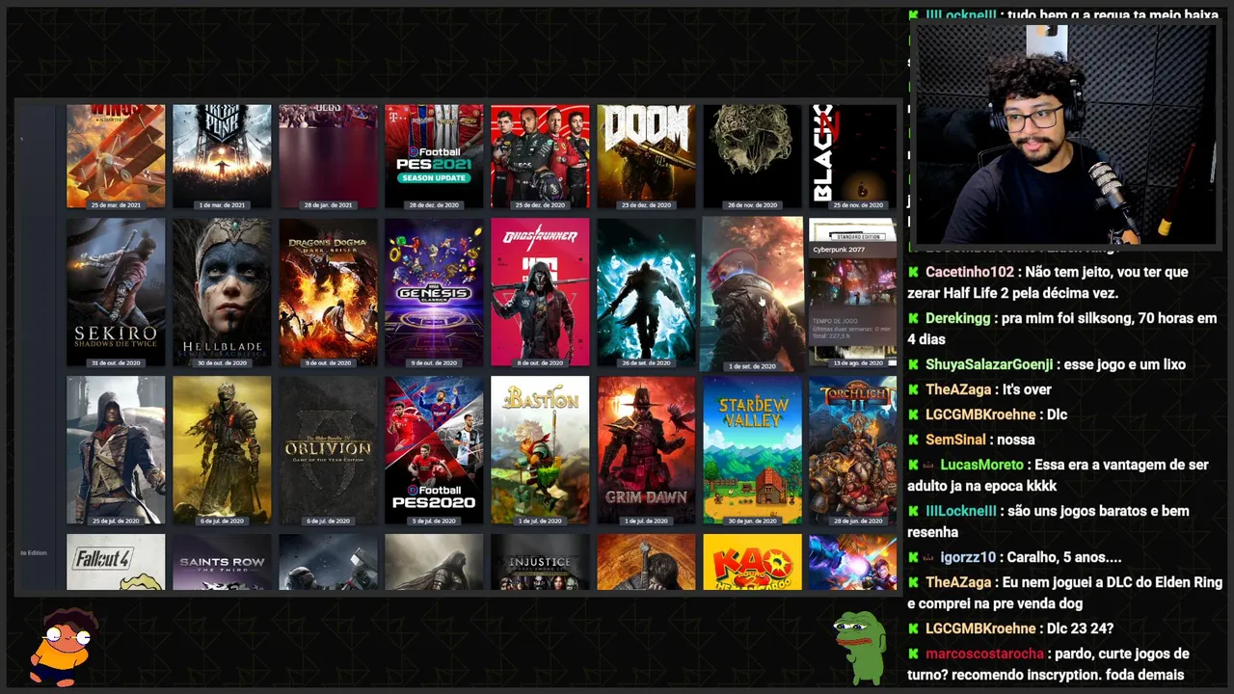Click username marcoscostarocha in chat

coord(984,654)
